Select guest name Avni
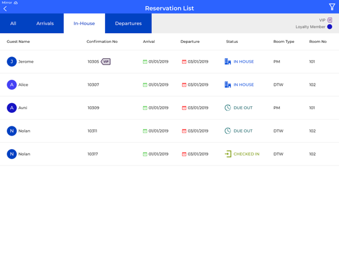339x254 pixels. pyautogui.click(x=23, y=108)
